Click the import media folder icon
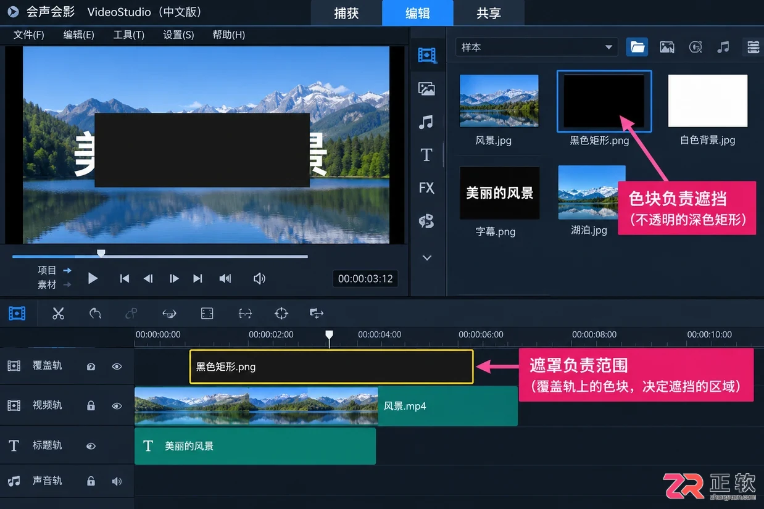Screen dimensions: 764x509 (x=637, y=47)
